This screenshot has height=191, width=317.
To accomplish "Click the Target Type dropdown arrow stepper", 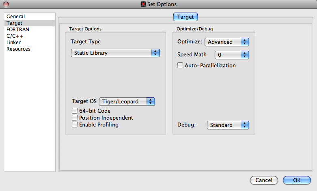I will tap(155, 53).
